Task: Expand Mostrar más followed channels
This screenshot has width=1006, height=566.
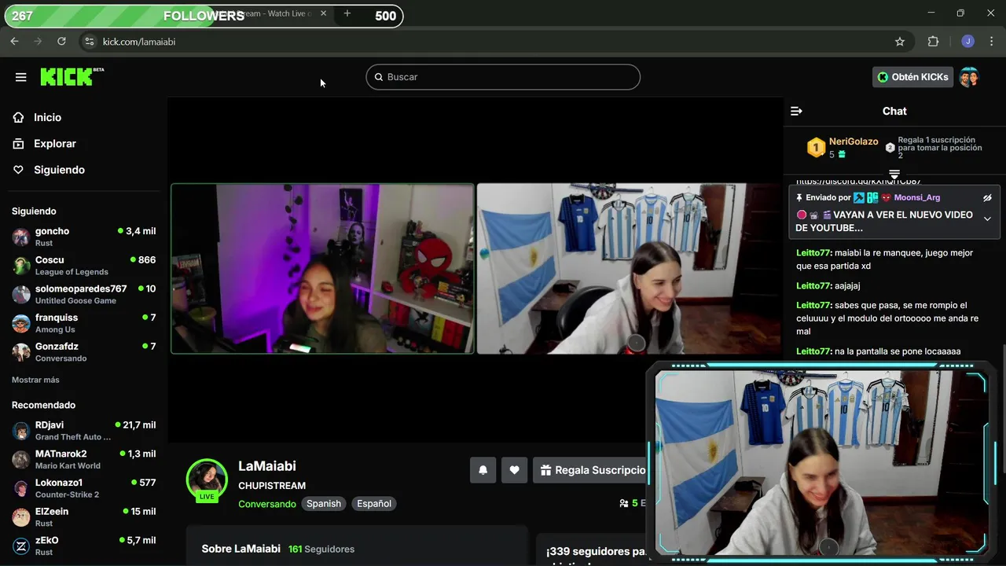Action: [35, 380]
